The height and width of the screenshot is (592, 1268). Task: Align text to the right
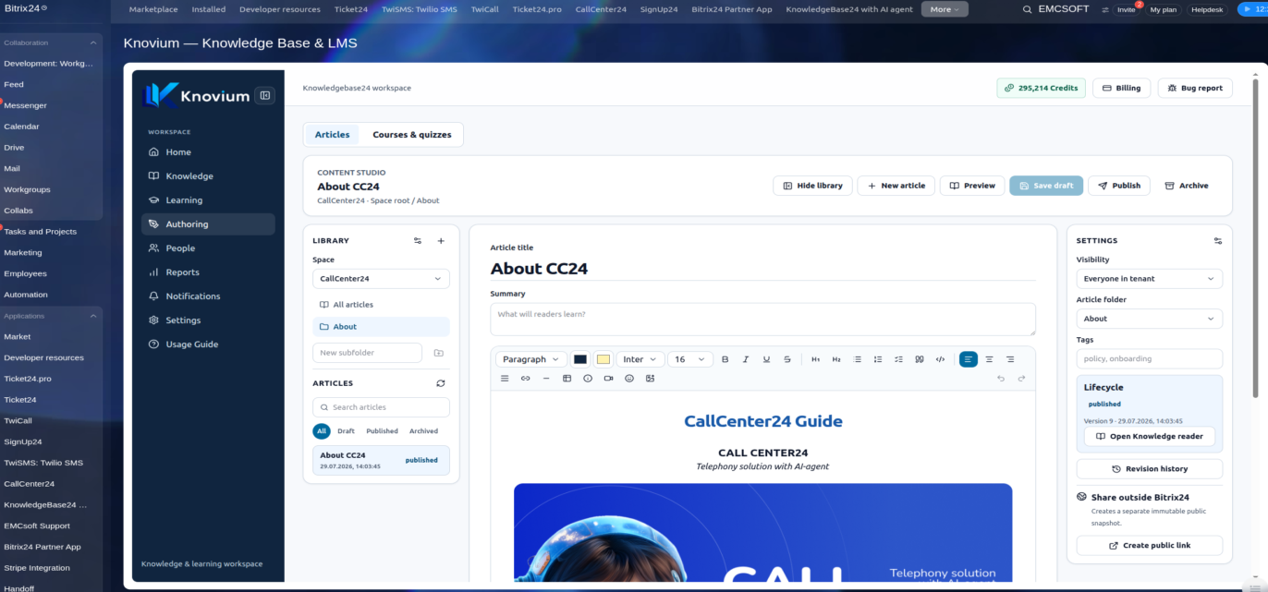pos(1010,359)
